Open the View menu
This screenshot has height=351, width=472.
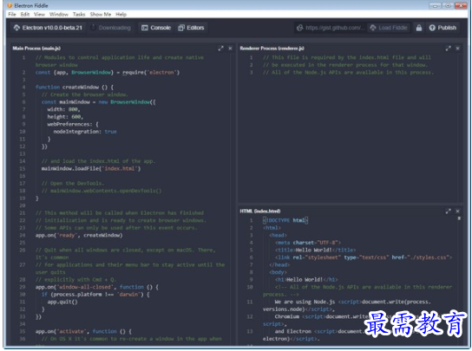coord(39,14)
